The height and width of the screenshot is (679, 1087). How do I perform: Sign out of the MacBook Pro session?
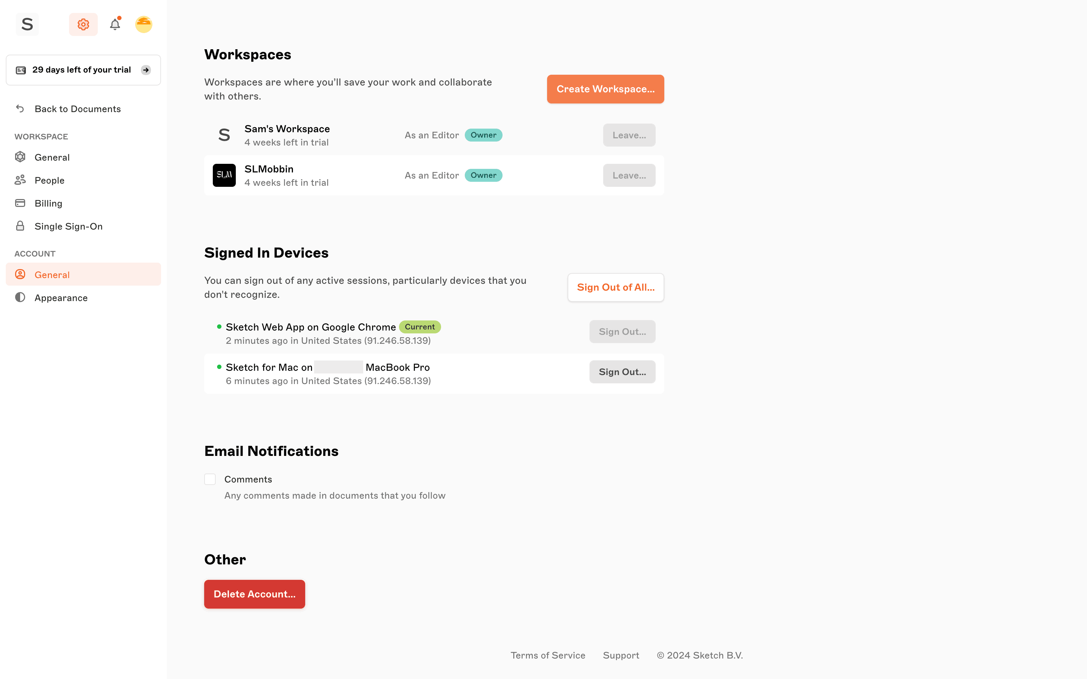point(622,372)
